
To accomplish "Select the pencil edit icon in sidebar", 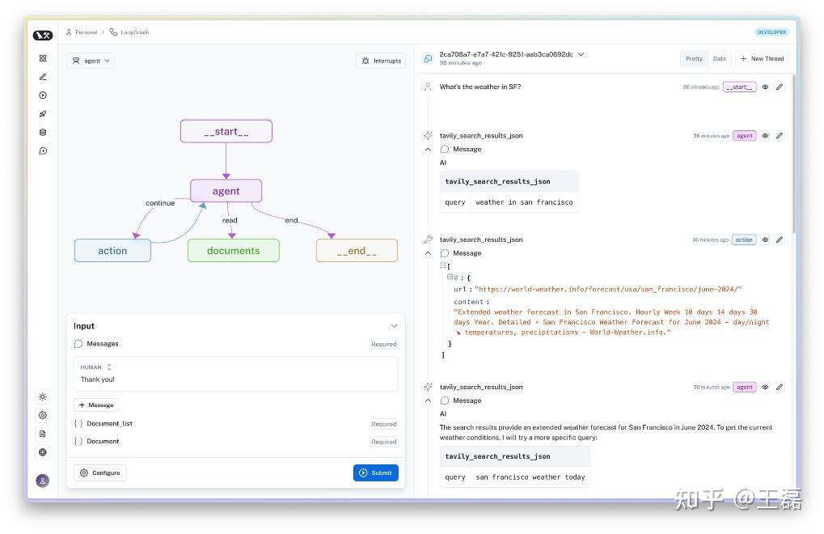I will coord(43,77).
